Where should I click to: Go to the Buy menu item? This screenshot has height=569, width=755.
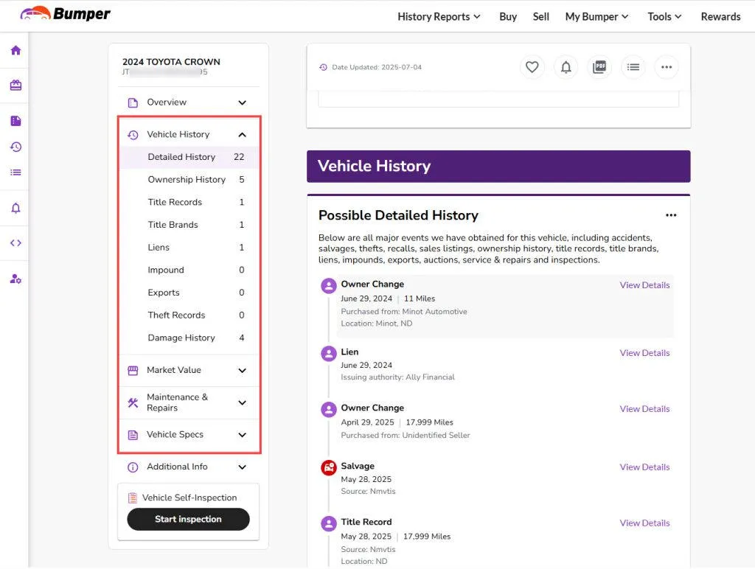pos(508,16)
